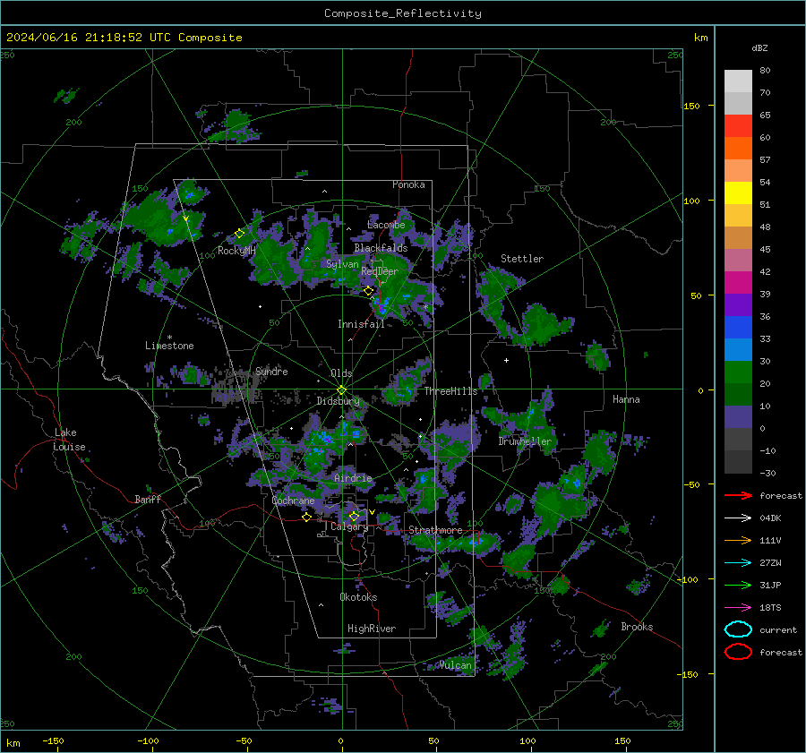
Task: Click the yellow radar-site diamond at Olds
Action: coord(341,390)
